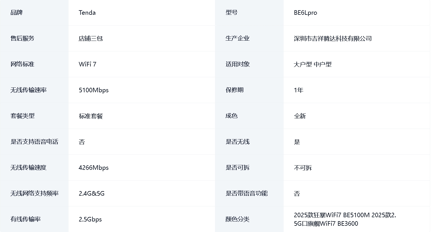Click the 1年 warranty period value
The image size is (431, 232).
tap(298, 90)
